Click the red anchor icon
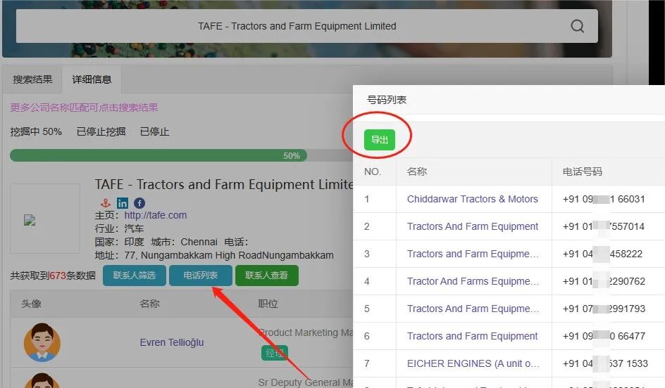665x388 pixels. click(x=106, y=203)
